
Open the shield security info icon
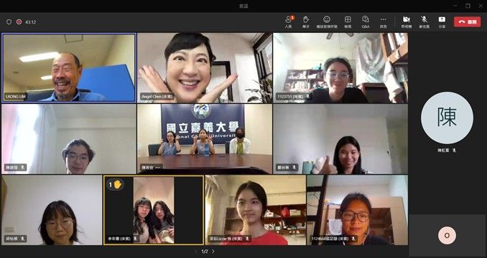click(9, 22)
